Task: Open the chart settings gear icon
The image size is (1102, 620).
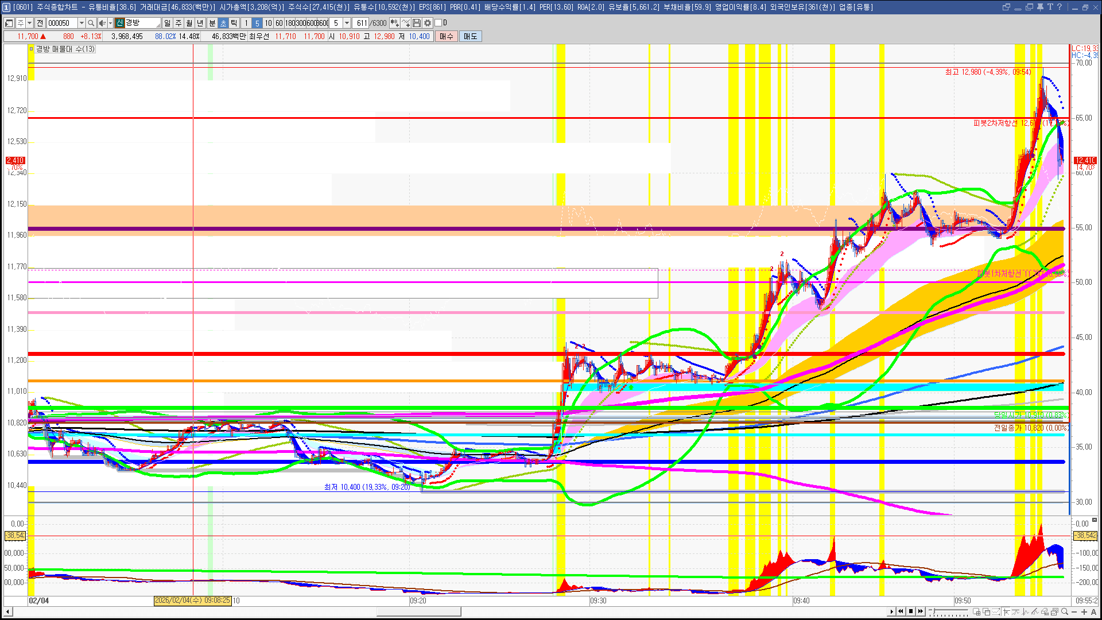Action: point(428,23)
